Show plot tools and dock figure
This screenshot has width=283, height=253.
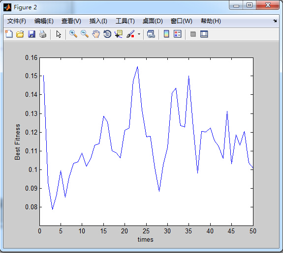(x=204, y=34)
